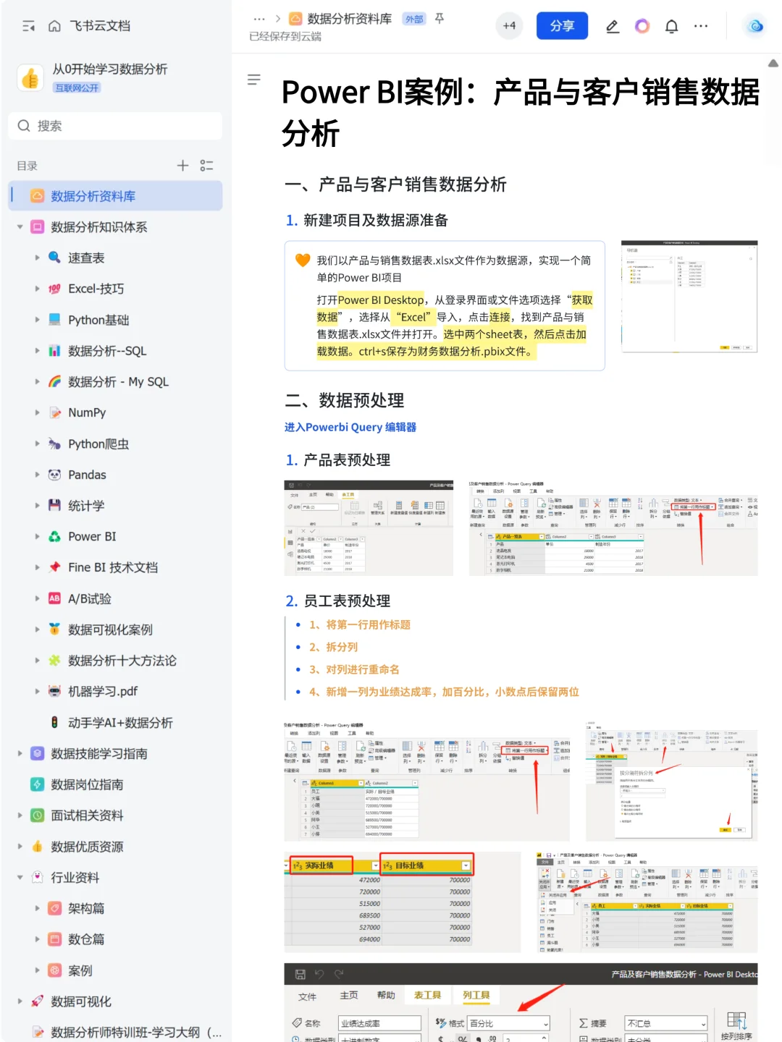Open the 数据岗位指南 page
Screen dimensions: 782x1042
point(87,784)
